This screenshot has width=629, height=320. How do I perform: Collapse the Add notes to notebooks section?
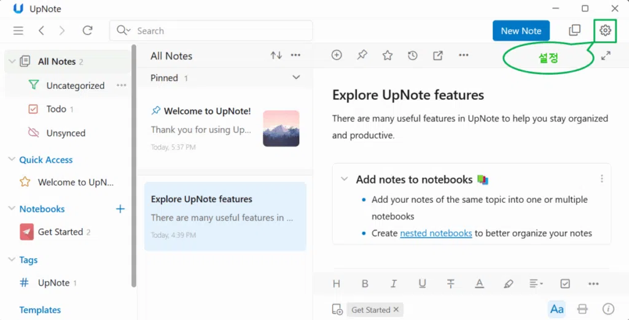[x=344, y=180]
